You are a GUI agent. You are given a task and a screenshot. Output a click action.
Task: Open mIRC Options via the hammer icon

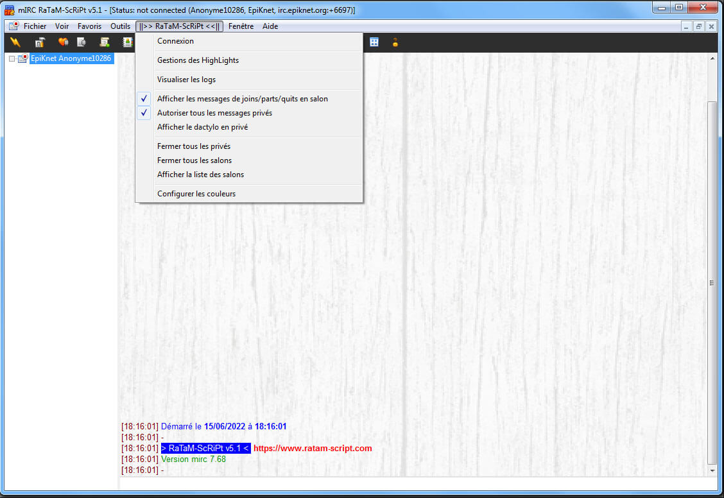(x=40, y=42)
